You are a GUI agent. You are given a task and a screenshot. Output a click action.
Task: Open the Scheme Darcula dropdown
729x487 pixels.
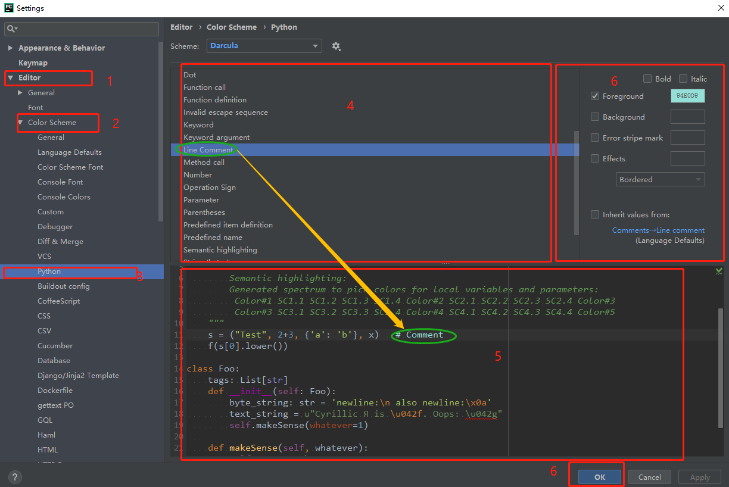[264, 46]
